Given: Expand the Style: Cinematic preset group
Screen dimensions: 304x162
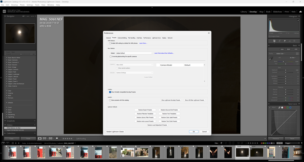Looking at the screenshot, I should tap(7, 60).
